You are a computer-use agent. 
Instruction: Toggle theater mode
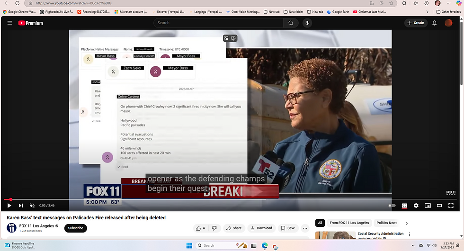(439, 206)
